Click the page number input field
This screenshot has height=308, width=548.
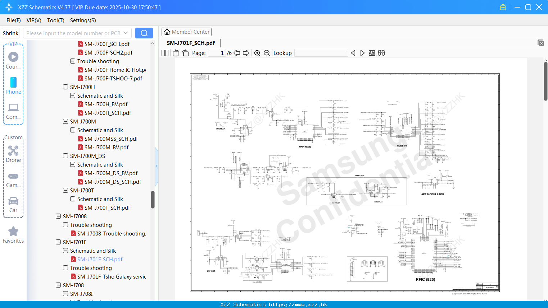click(x=217, y=53)
